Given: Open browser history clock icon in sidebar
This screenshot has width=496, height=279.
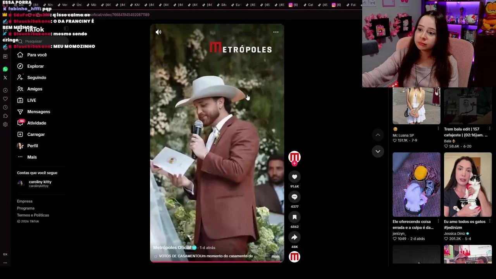Looking at the screenshot, I should click(5, 107).
